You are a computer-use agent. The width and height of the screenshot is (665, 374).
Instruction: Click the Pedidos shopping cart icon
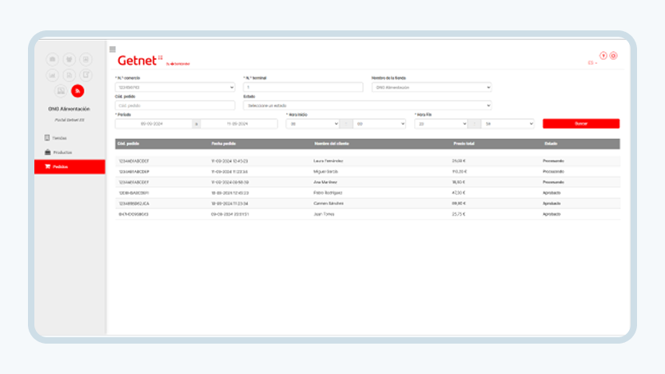47,167
